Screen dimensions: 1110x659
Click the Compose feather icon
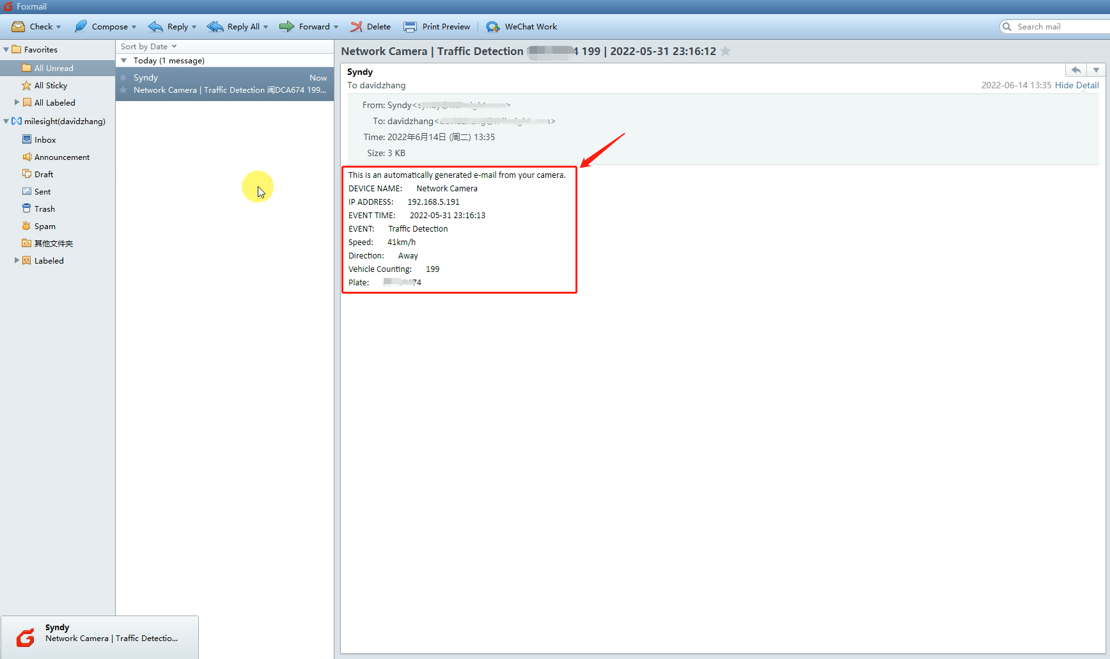[81, 27]
